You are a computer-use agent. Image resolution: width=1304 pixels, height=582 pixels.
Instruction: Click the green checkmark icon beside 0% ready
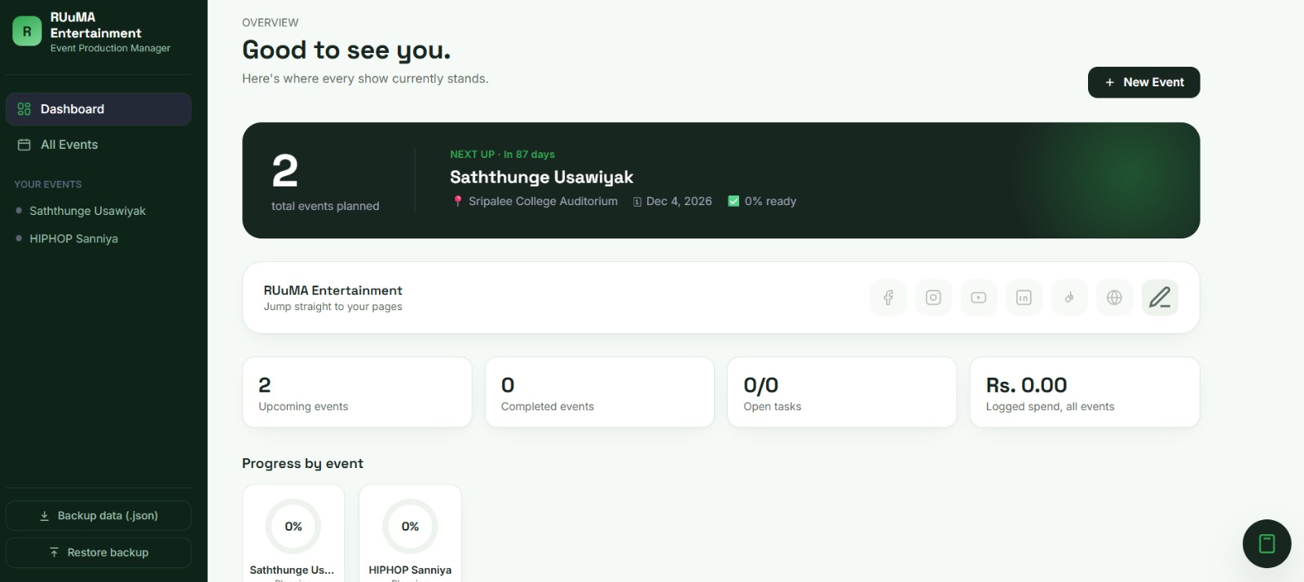[733, 201]
